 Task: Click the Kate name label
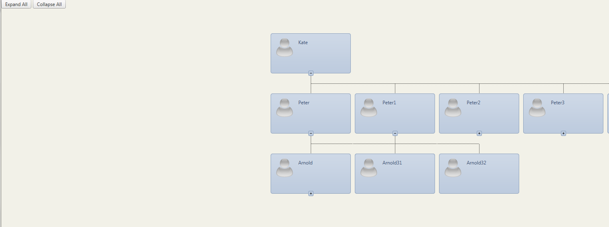tap(303, 43)
